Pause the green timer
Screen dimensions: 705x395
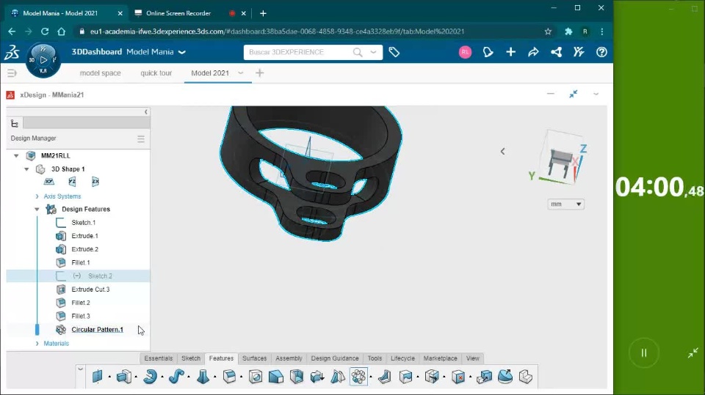[644, 352]
